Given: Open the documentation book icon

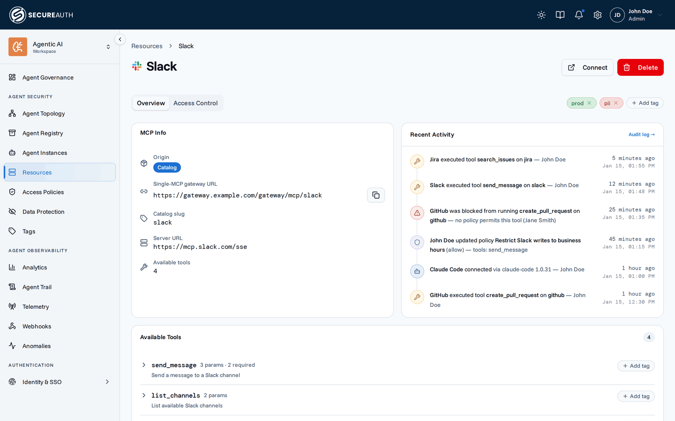Looking at the screenshot, I should tap(560, 15).
